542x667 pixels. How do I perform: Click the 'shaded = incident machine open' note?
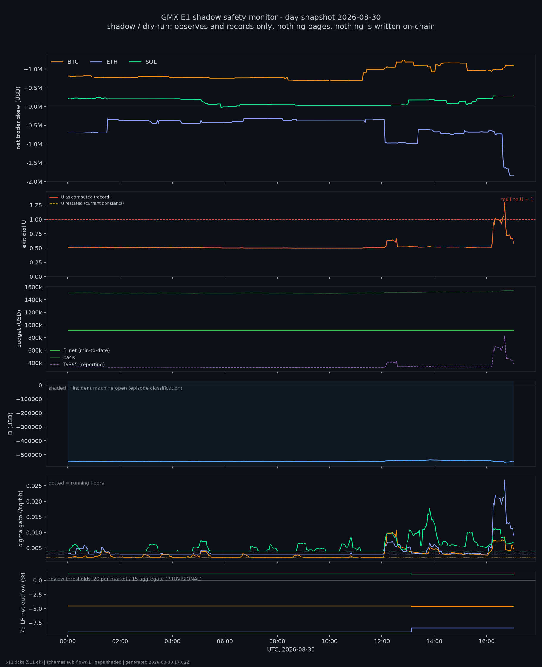pyautogui.click(x=115, y=388)
